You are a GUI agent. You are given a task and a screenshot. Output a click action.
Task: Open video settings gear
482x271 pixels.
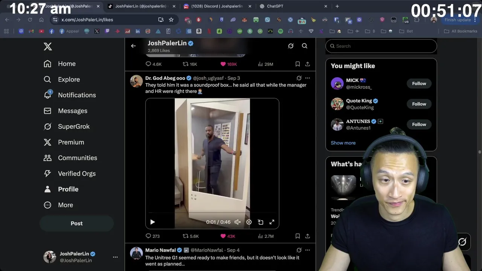[x=249, y=222]
